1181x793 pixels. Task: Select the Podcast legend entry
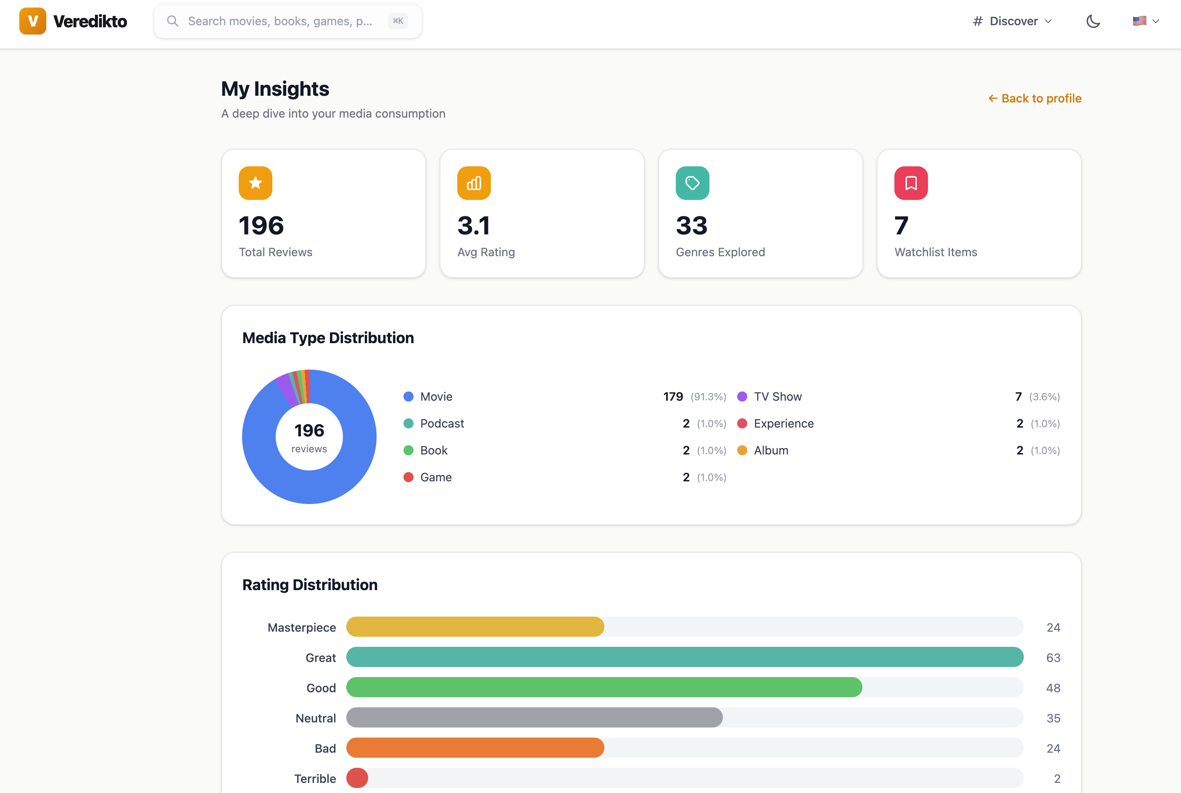pos(441,423)
